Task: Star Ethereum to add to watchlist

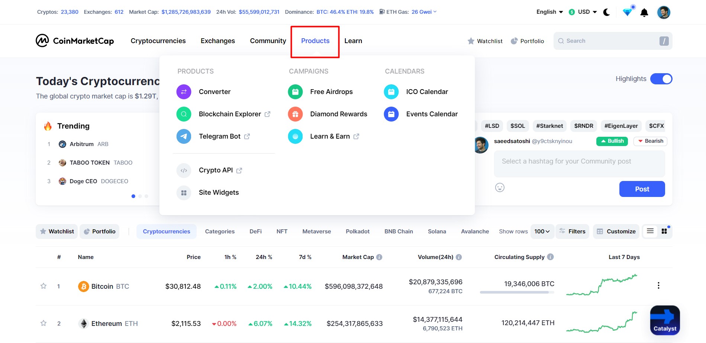Action: click(x=43, y=323)
